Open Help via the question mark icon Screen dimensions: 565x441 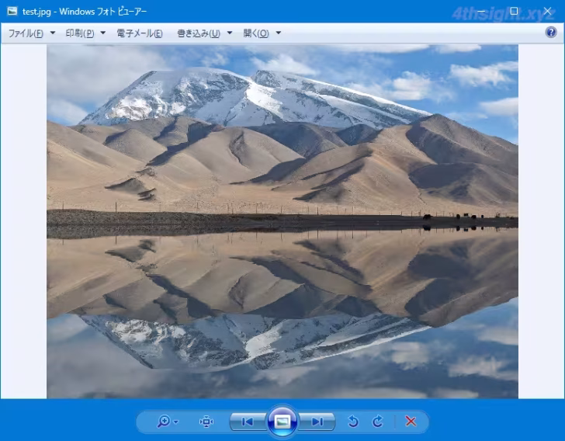point(551,33)
